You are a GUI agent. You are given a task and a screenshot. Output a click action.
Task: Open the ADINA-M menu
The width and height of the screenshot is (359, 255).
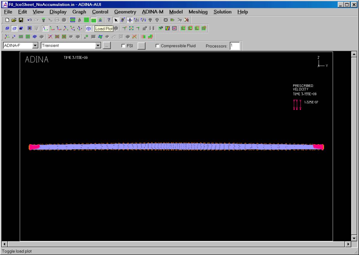[153, 12]
